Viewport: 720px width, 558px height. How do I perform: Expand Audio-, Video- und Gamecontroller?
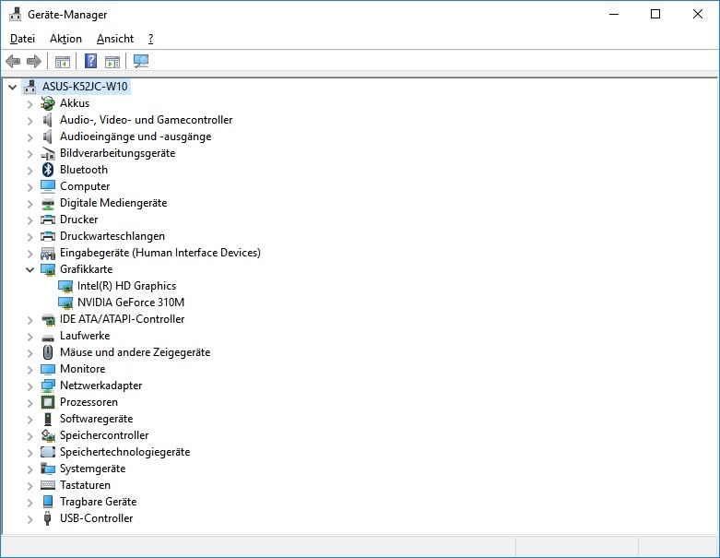coord(30,120)
